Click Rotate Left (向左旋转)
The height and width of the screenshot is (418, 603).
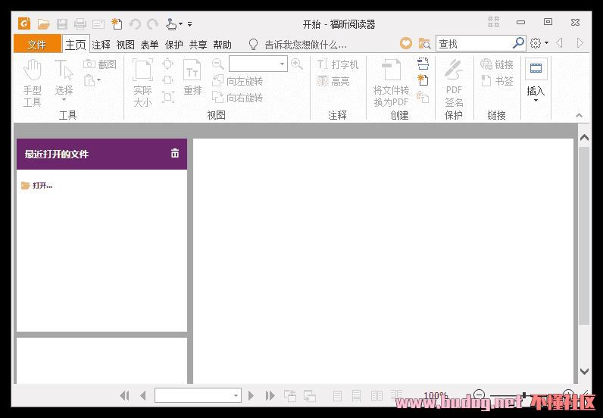tap(237, 81)
